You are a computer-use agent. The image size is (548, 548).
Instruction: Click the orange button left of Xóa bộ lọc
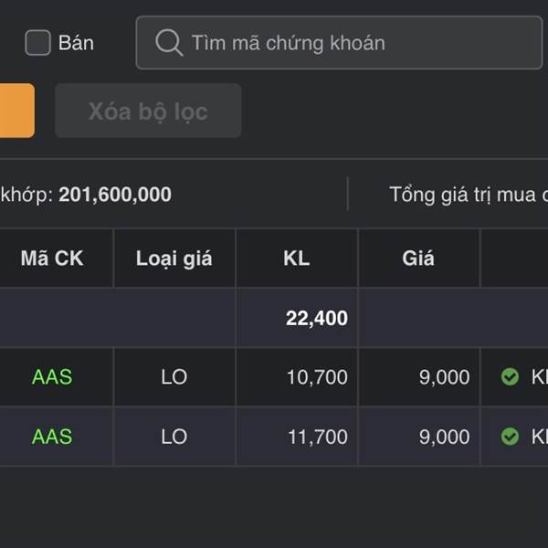(x=16, y=111)
